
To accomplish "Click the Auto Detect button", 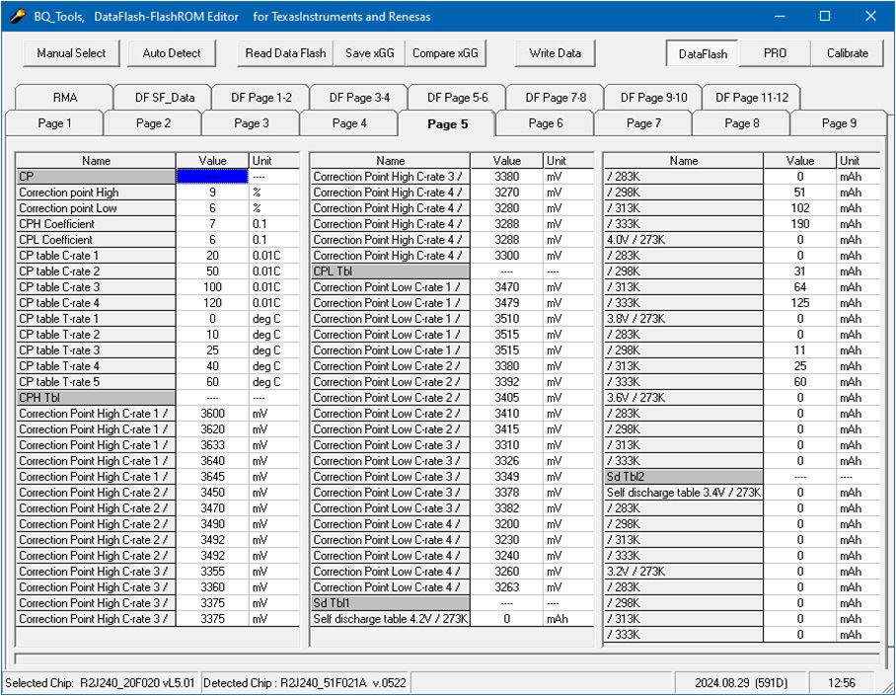I will (x=172, y=53).
